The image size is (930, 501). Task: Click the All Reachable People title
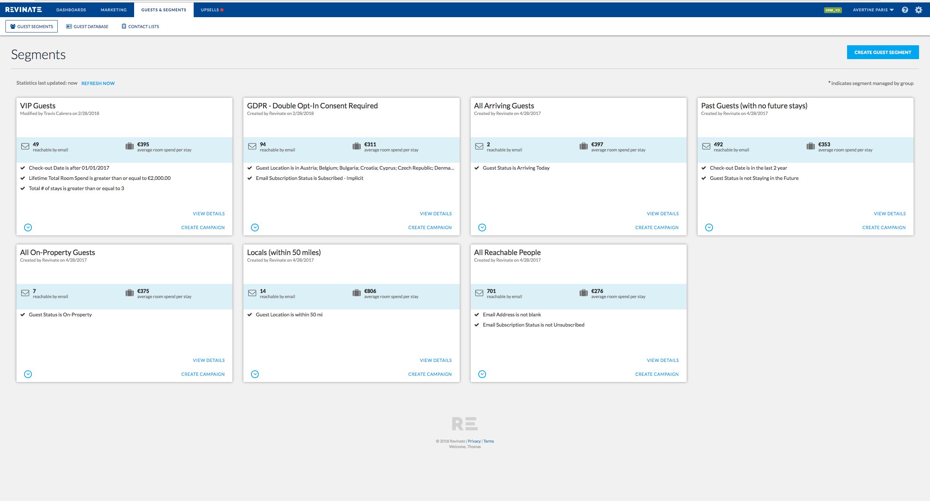[507, 253]
